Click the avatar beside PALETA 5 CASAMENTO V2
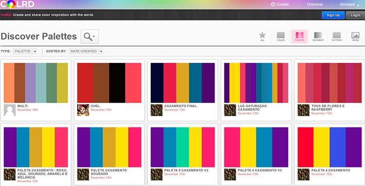Image resolution: width=365 pixels, height=186 pixels. click(157, 174)
